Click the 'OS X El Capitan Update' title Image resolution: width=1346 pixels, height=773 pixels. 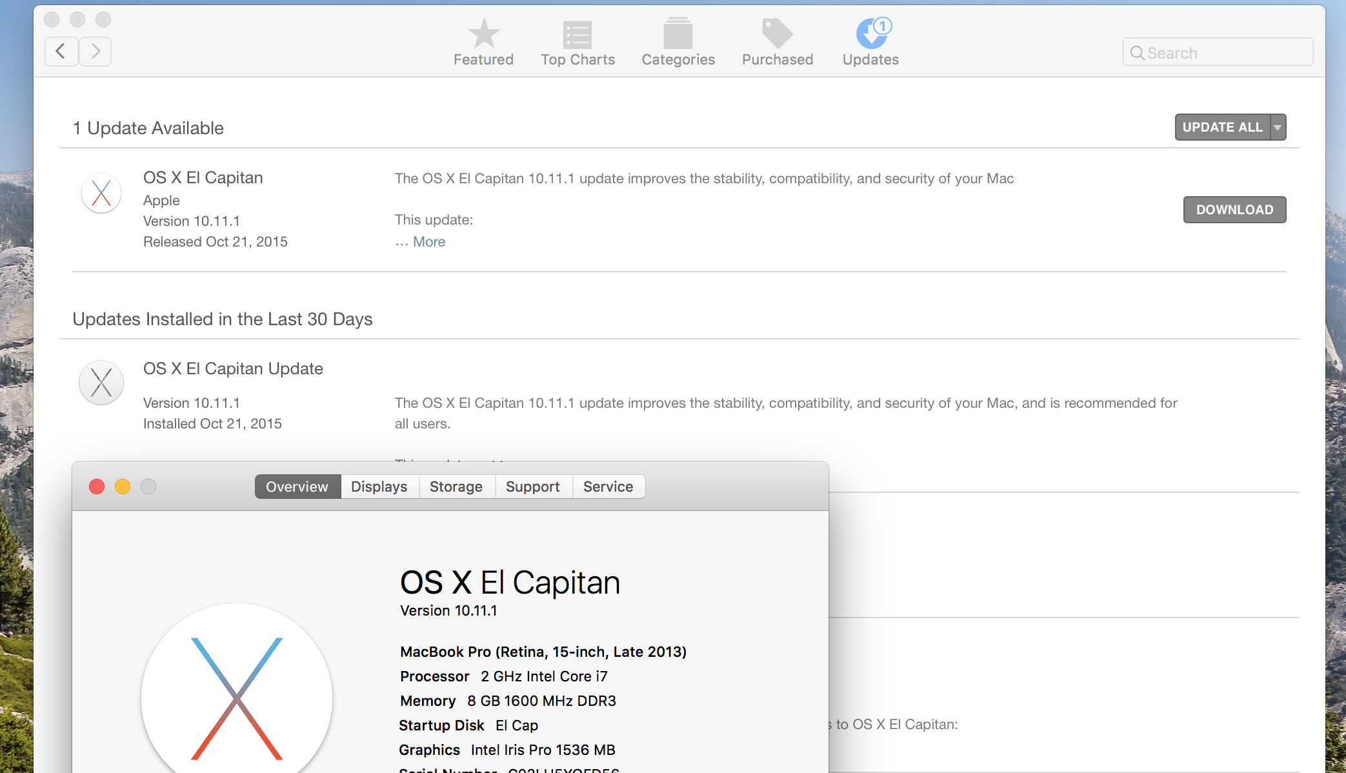(233, 368)
